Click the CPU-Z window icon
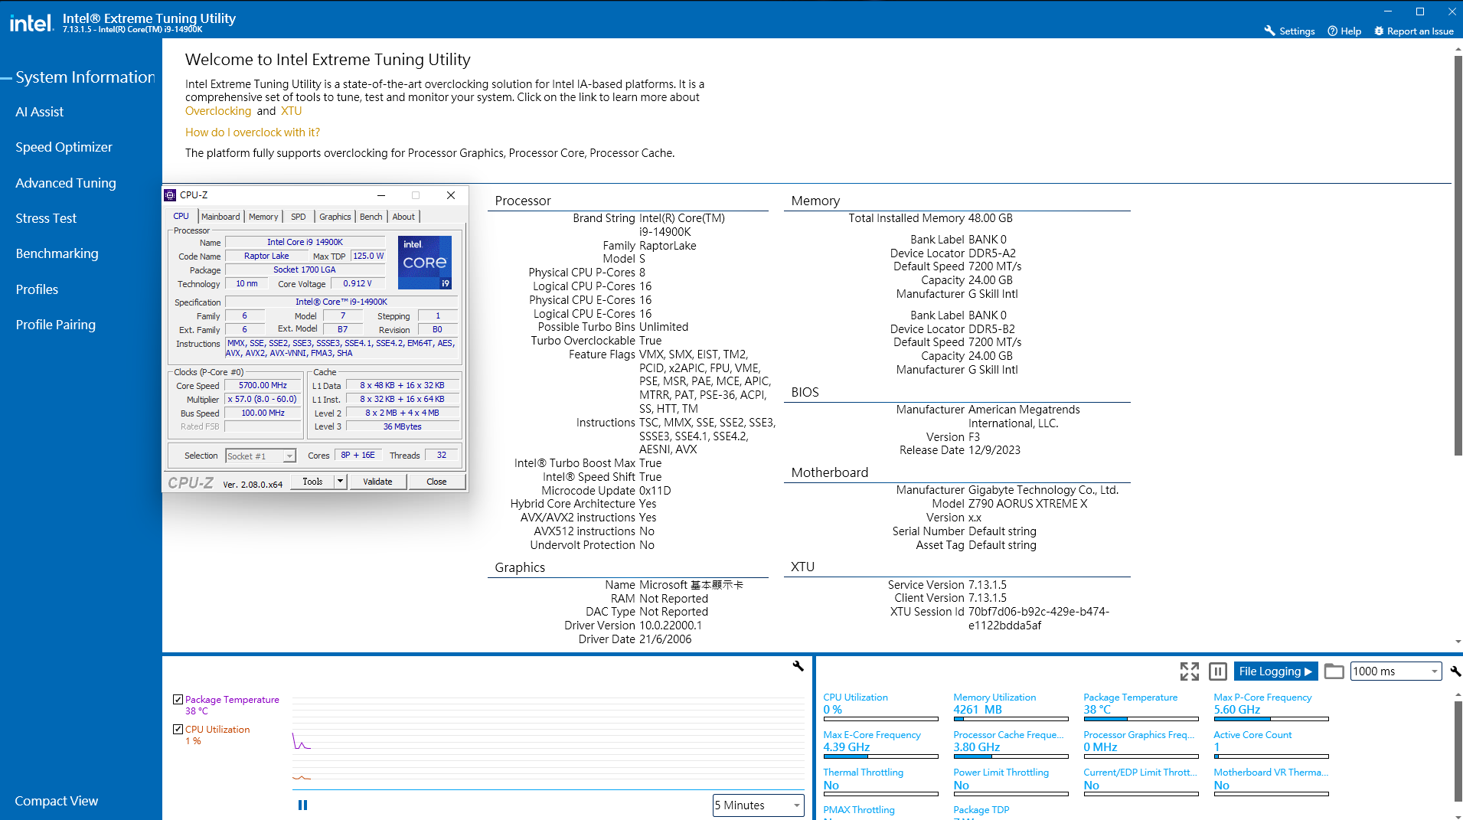Viewport: 1463px width, 820px height. coord(170,195)
